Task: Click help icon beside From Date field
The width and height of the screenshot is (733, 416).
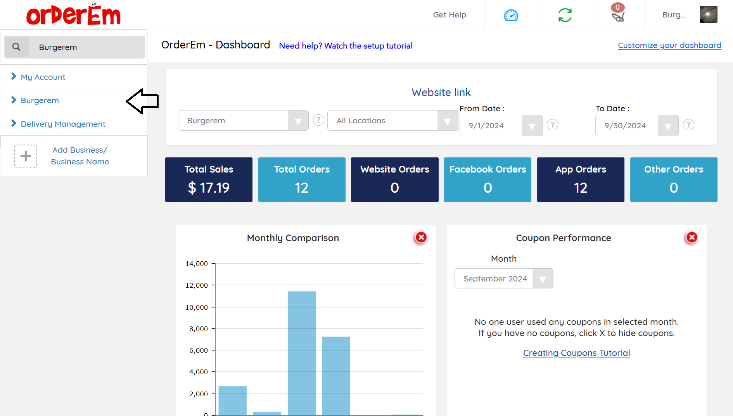Action: (552, 125)
